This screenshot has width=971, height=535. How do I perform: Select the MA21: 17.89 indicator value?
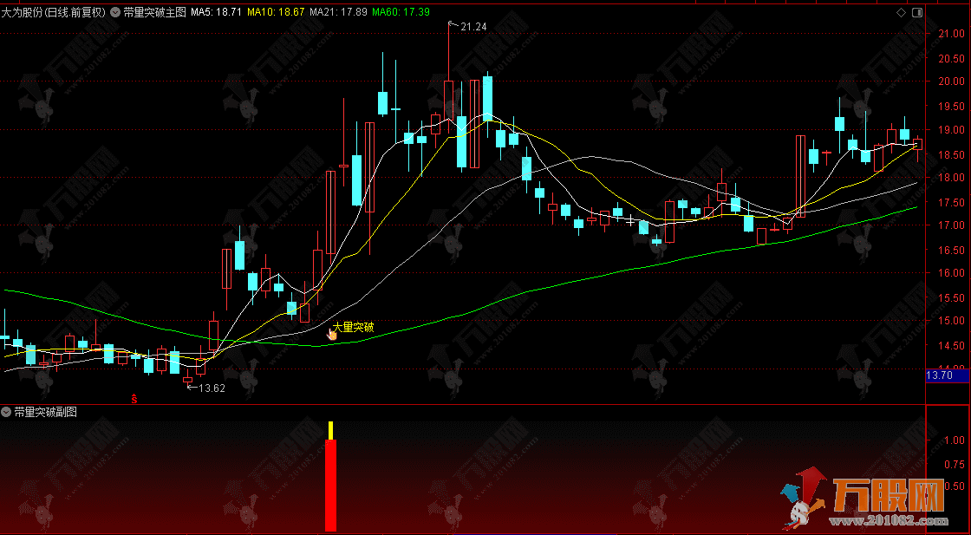click(338, 12)
